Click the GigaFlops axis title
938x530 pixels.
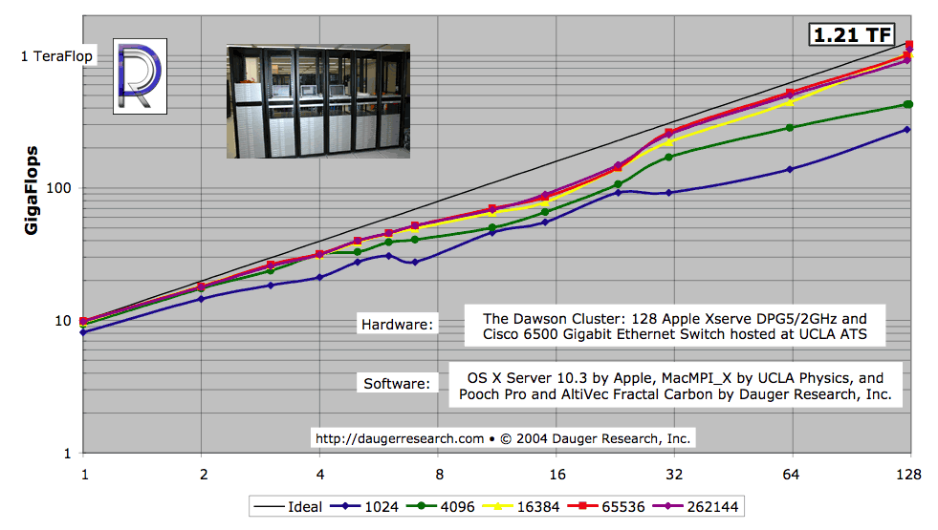(x=32, y=190)
